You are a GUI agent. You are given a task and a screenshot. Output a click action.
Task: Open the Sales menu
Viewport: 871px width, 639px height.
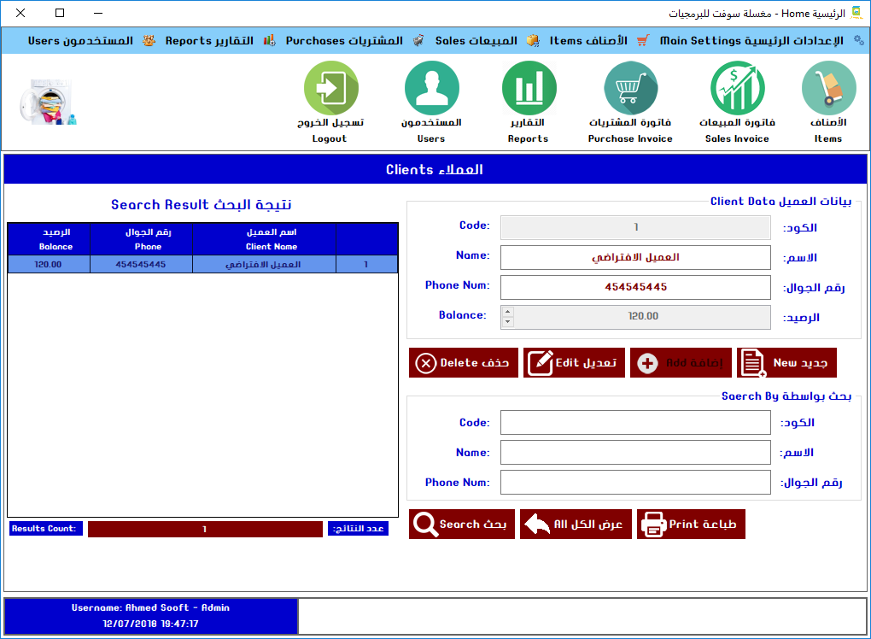coord(486,41)
